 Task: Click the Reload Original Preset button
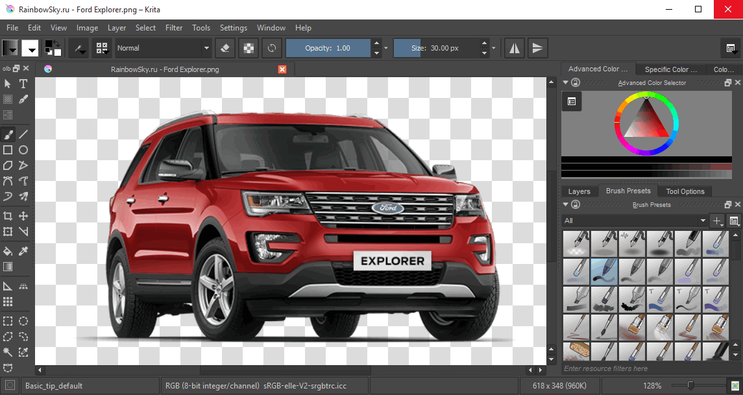(271, 48)
